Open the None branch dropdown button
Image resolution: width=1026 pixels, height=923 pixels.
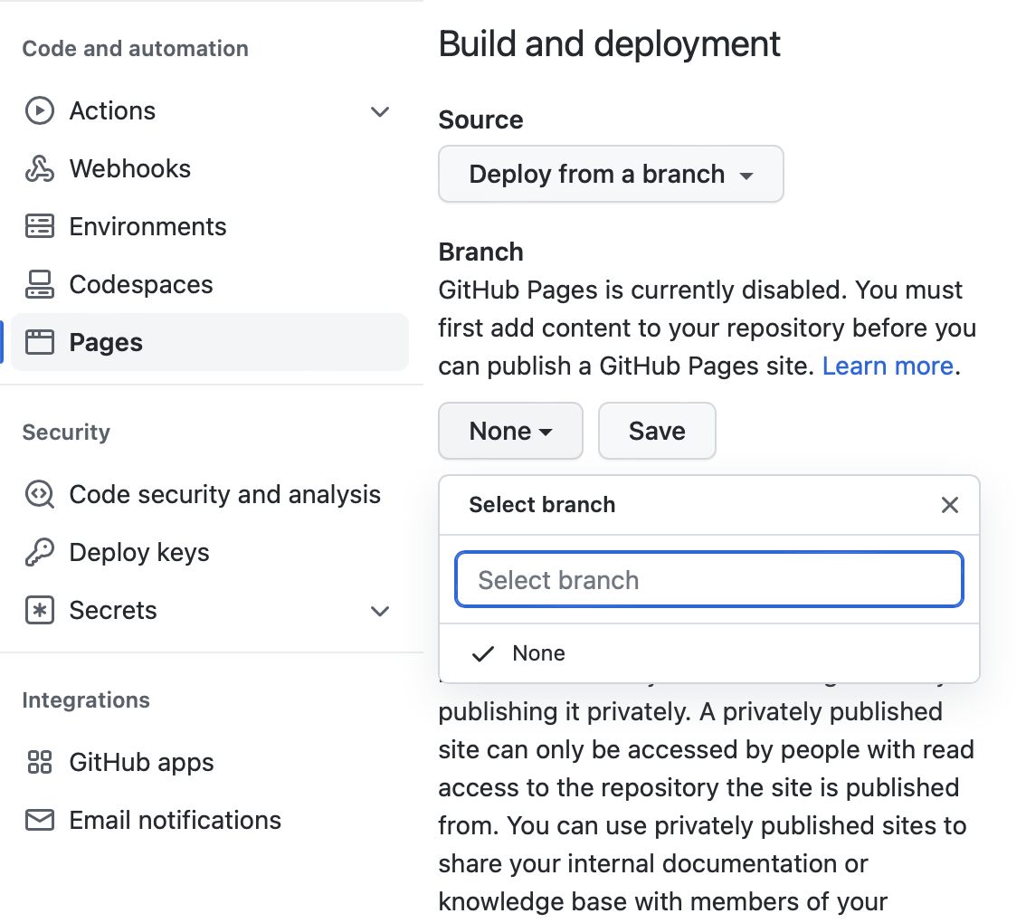coord(510,431)
